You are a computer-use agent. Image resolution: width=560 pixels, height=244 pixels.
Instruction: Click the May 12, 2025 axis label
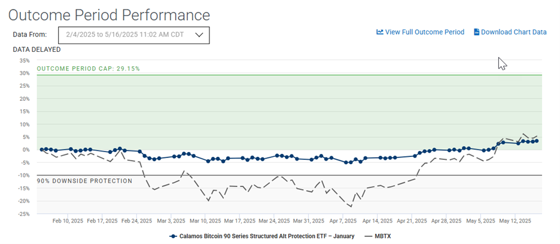(x=515, y=221)
